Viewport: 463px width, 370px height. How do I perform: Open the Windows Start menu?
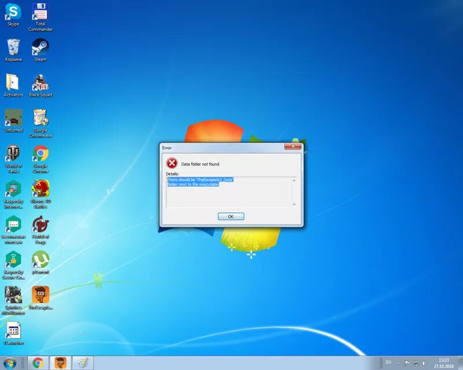pos(9,363)
